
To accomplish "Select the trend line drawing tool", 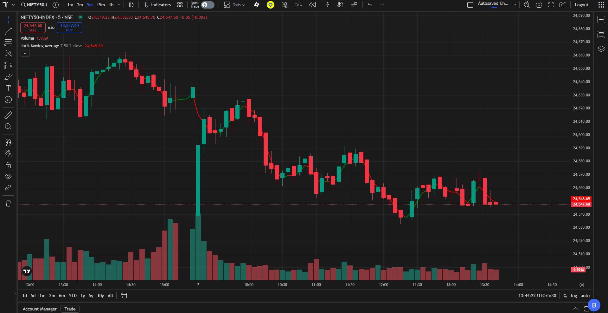I will 8,31.
